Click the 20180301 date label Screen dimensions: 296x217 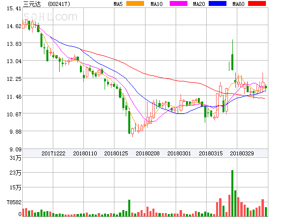pos(179,153)
